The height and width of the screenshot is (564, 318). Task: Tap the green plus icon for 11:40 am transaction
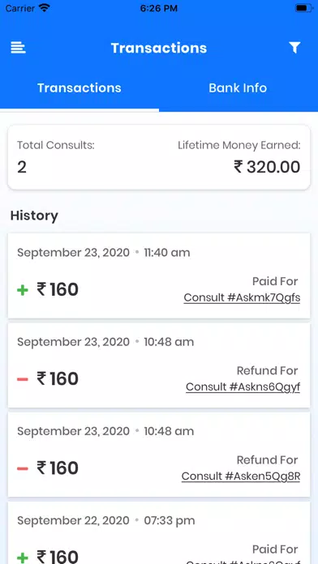coord(23,290)
